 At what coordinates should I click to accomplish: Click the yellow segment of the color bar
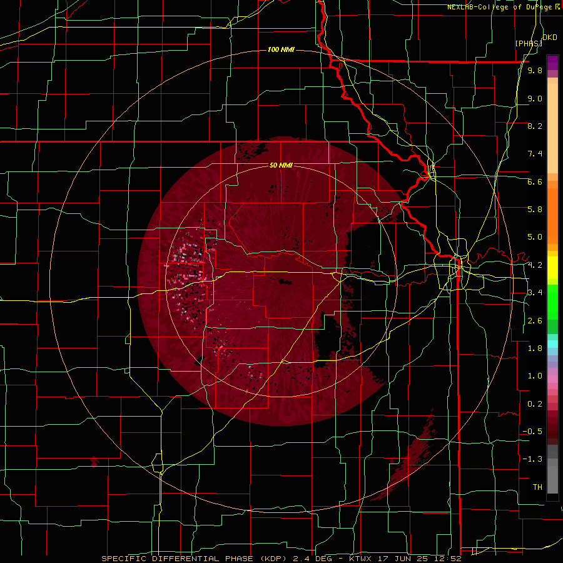click(552, 267)
